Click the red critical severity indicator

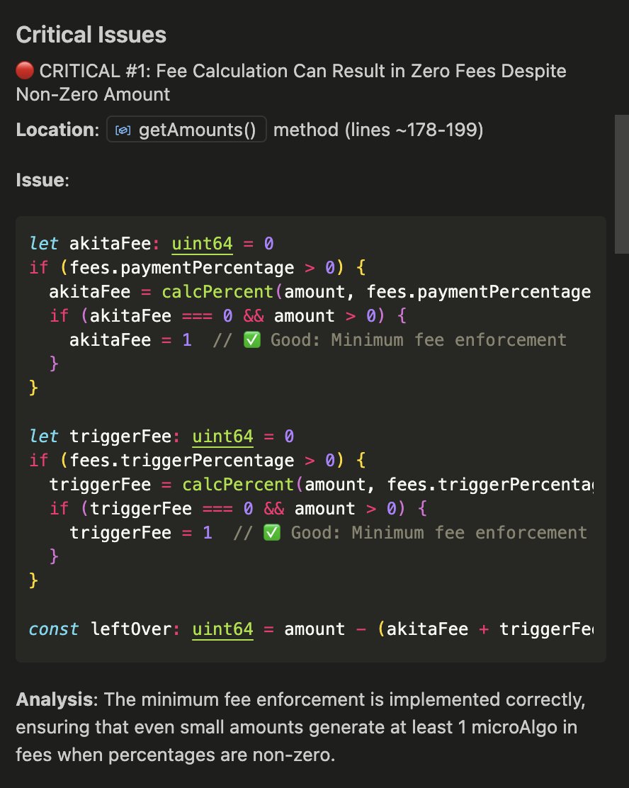click(25, 70)
